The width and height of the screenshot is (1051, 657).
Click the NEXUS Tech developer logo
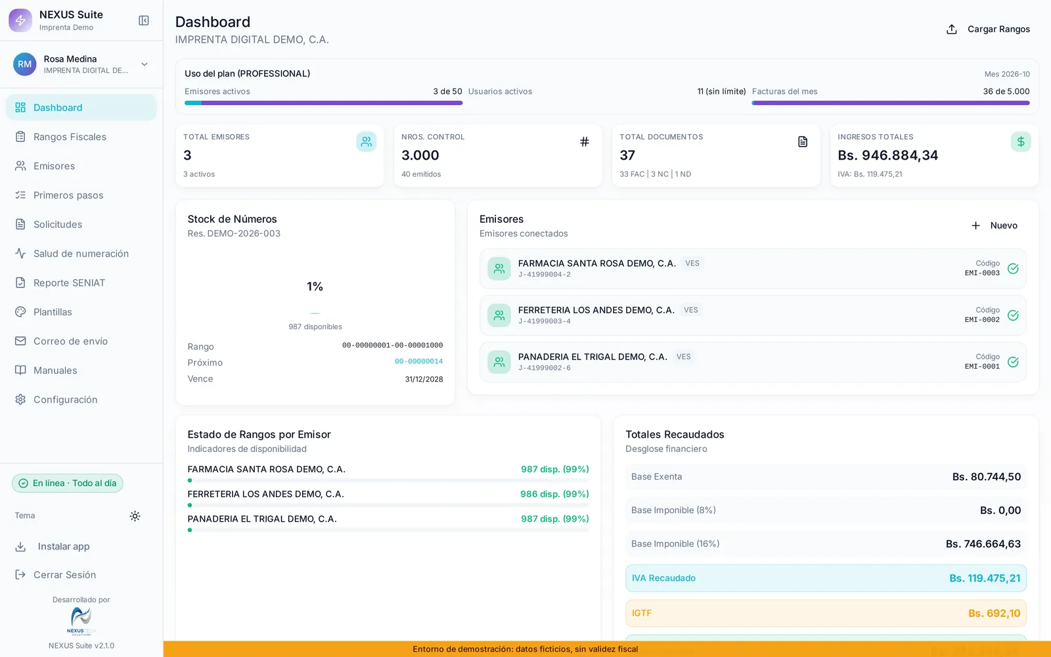[x=81, y=621]
